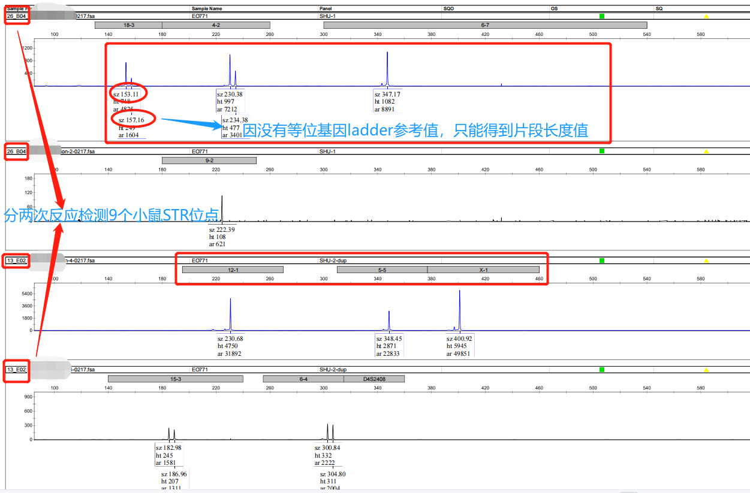Click the yellow triangle in the row with marker X-1
Image resolution: width=750 pixels, height=493 pixels.
[706, 261]
